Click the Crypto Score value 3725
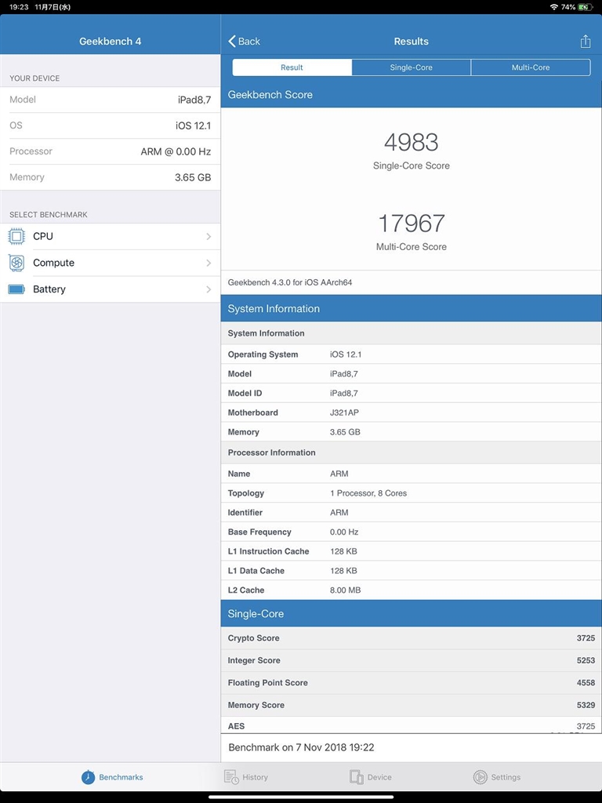Screen dimensions: 602x803 pyautogui.click(x=586, y=638)
